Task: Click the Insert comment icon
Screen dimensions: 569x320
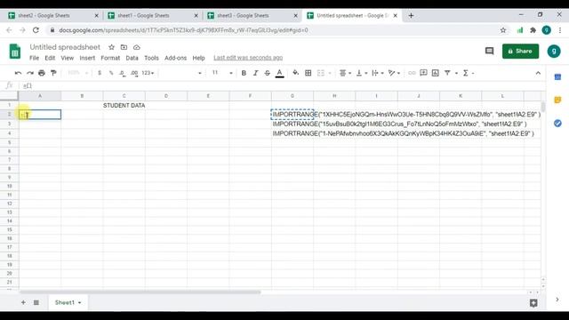Action: coord(423,73)
